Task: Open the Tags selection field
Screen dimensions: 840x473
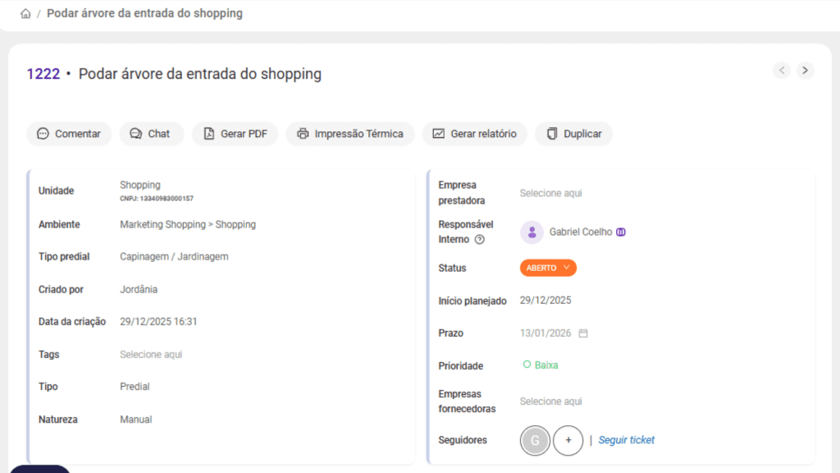Action: [x=151, y=355]
